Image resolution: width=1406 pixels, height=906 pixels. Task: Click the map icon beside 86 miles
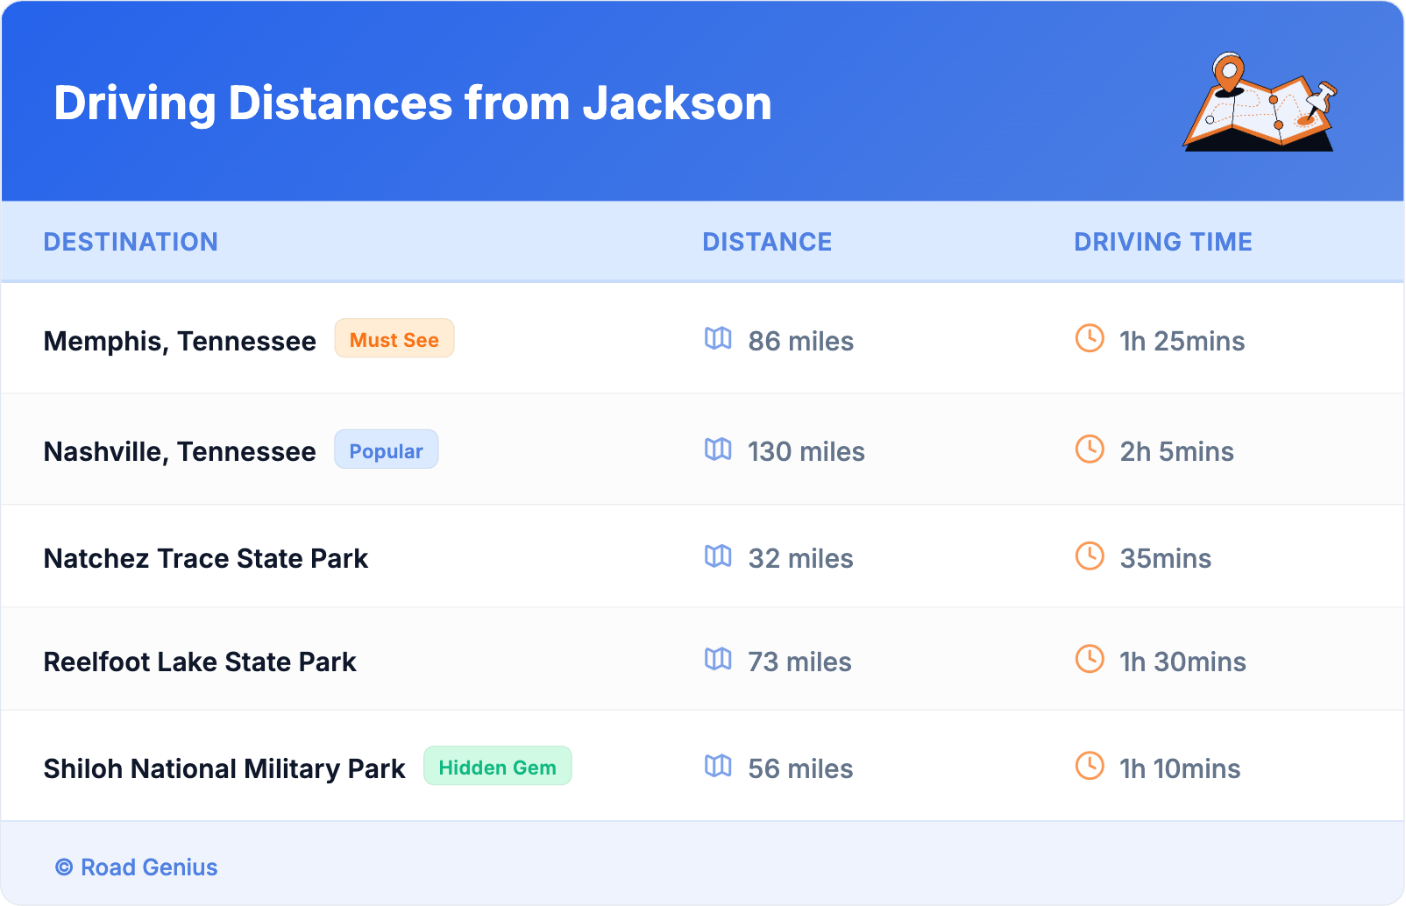point(718,338)
